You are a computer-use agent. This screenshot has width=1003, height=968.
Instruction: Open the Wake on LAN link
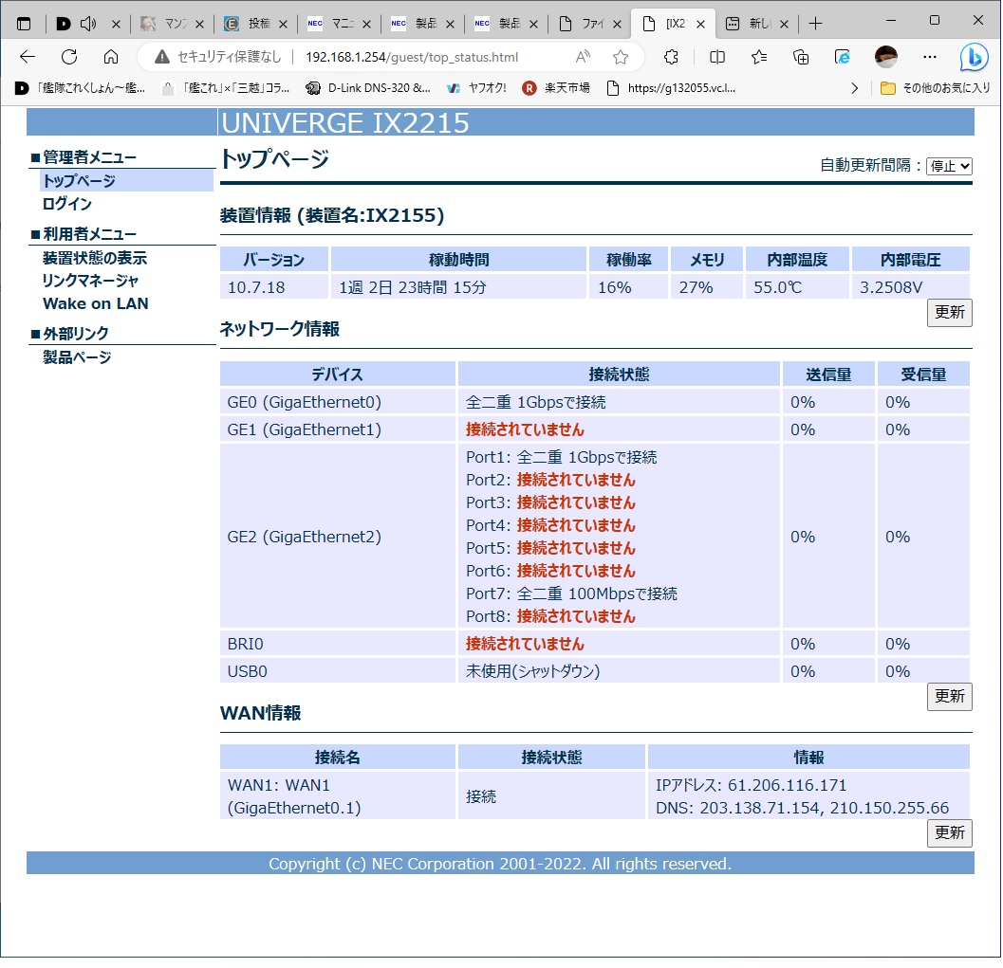click(95, 303)
